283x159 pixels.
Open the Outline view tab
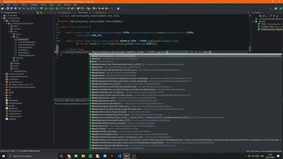point(257,13)
